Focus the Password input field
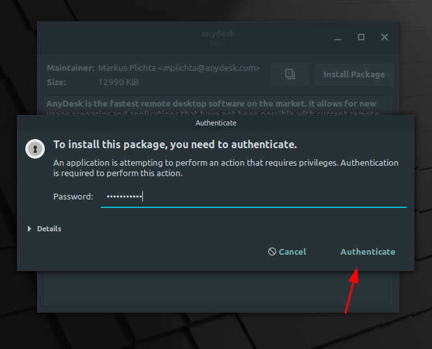This screenshot has height=349, width=432. (253, 197)
